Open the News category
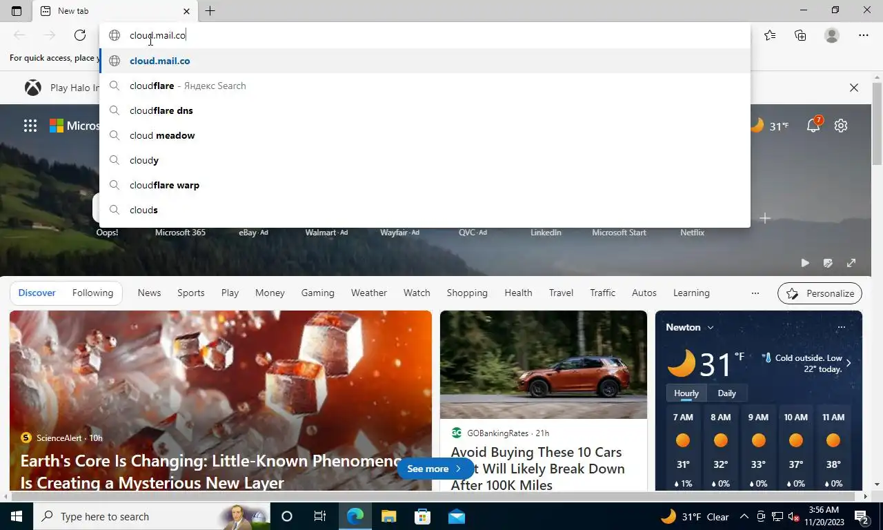 (149, 293)
